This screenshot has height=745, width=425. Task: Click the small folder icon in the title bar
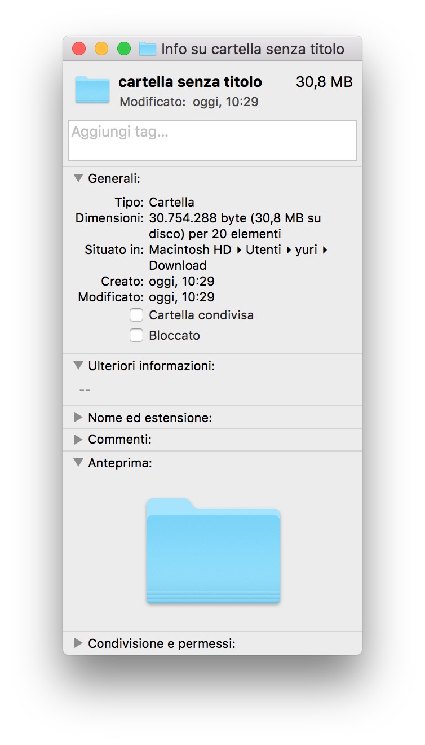[147, 49]
